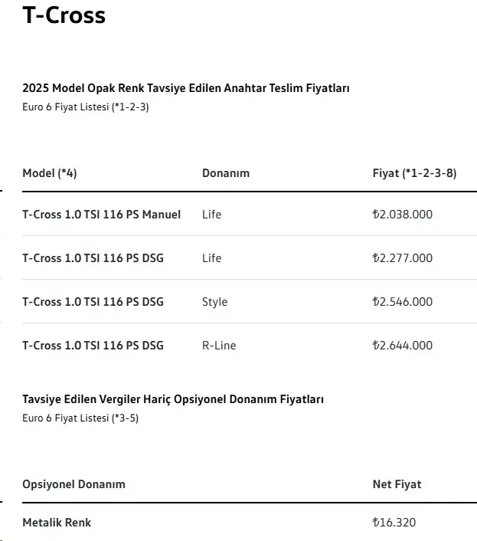Click the R-Line trim label
The image size is (477, 541).
click(219, 346)
